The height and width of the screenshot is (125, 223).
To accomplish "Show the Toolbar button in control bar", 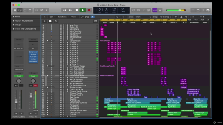I will pyautogui.click(x=30, y=10).
